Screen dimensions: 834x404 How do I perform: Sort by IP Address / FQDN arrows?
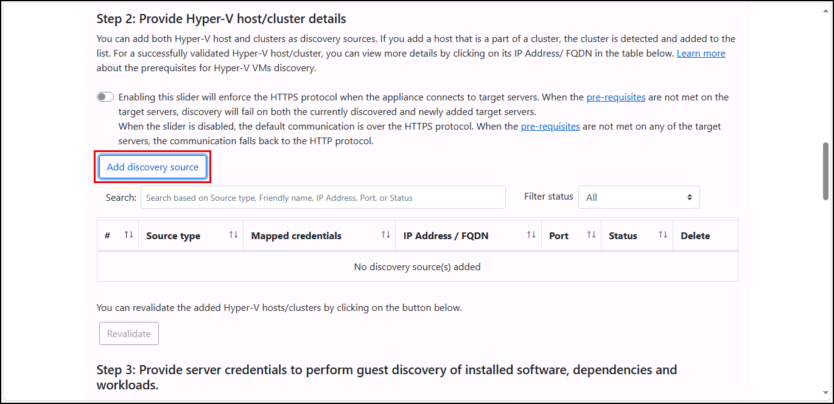pos(531,235)
